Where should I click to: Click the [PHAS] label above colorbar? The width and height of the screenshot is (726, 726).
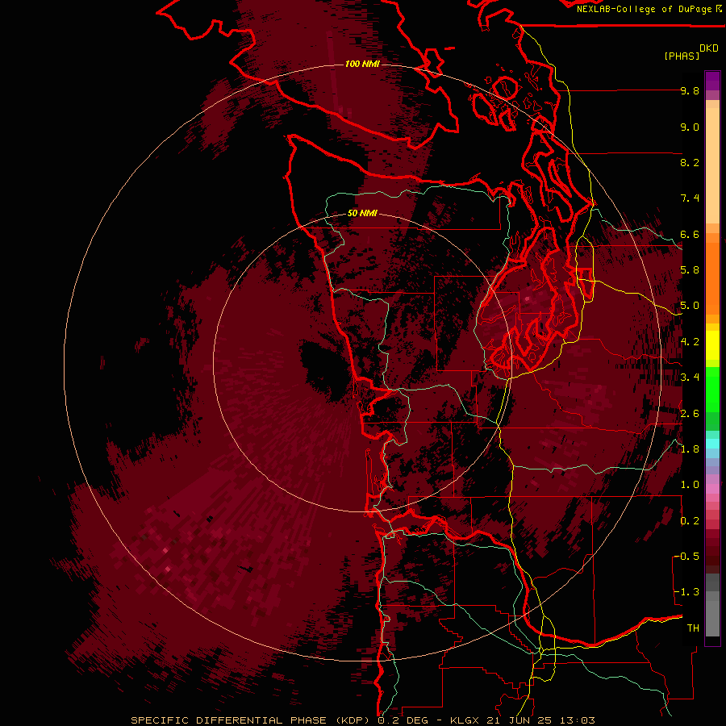click(x=682, y=56)
